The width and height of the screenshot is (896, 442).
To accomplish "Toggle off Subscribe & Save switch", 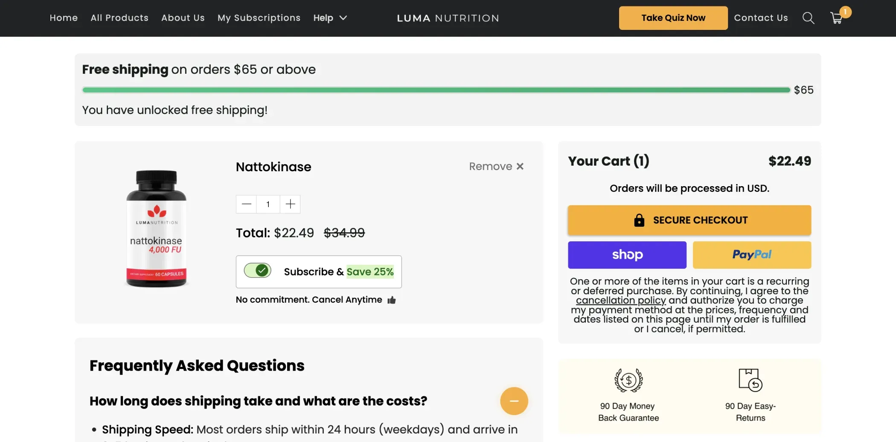I will (258, 271).
